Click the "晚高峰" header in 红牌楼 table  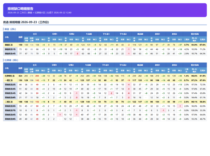coord(140,65)
